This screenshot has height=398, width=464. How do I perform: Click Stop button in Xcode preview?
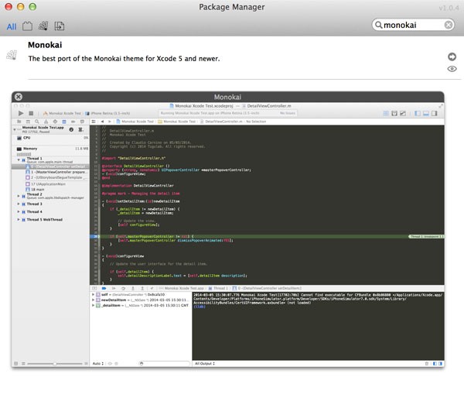coord(31,113)
